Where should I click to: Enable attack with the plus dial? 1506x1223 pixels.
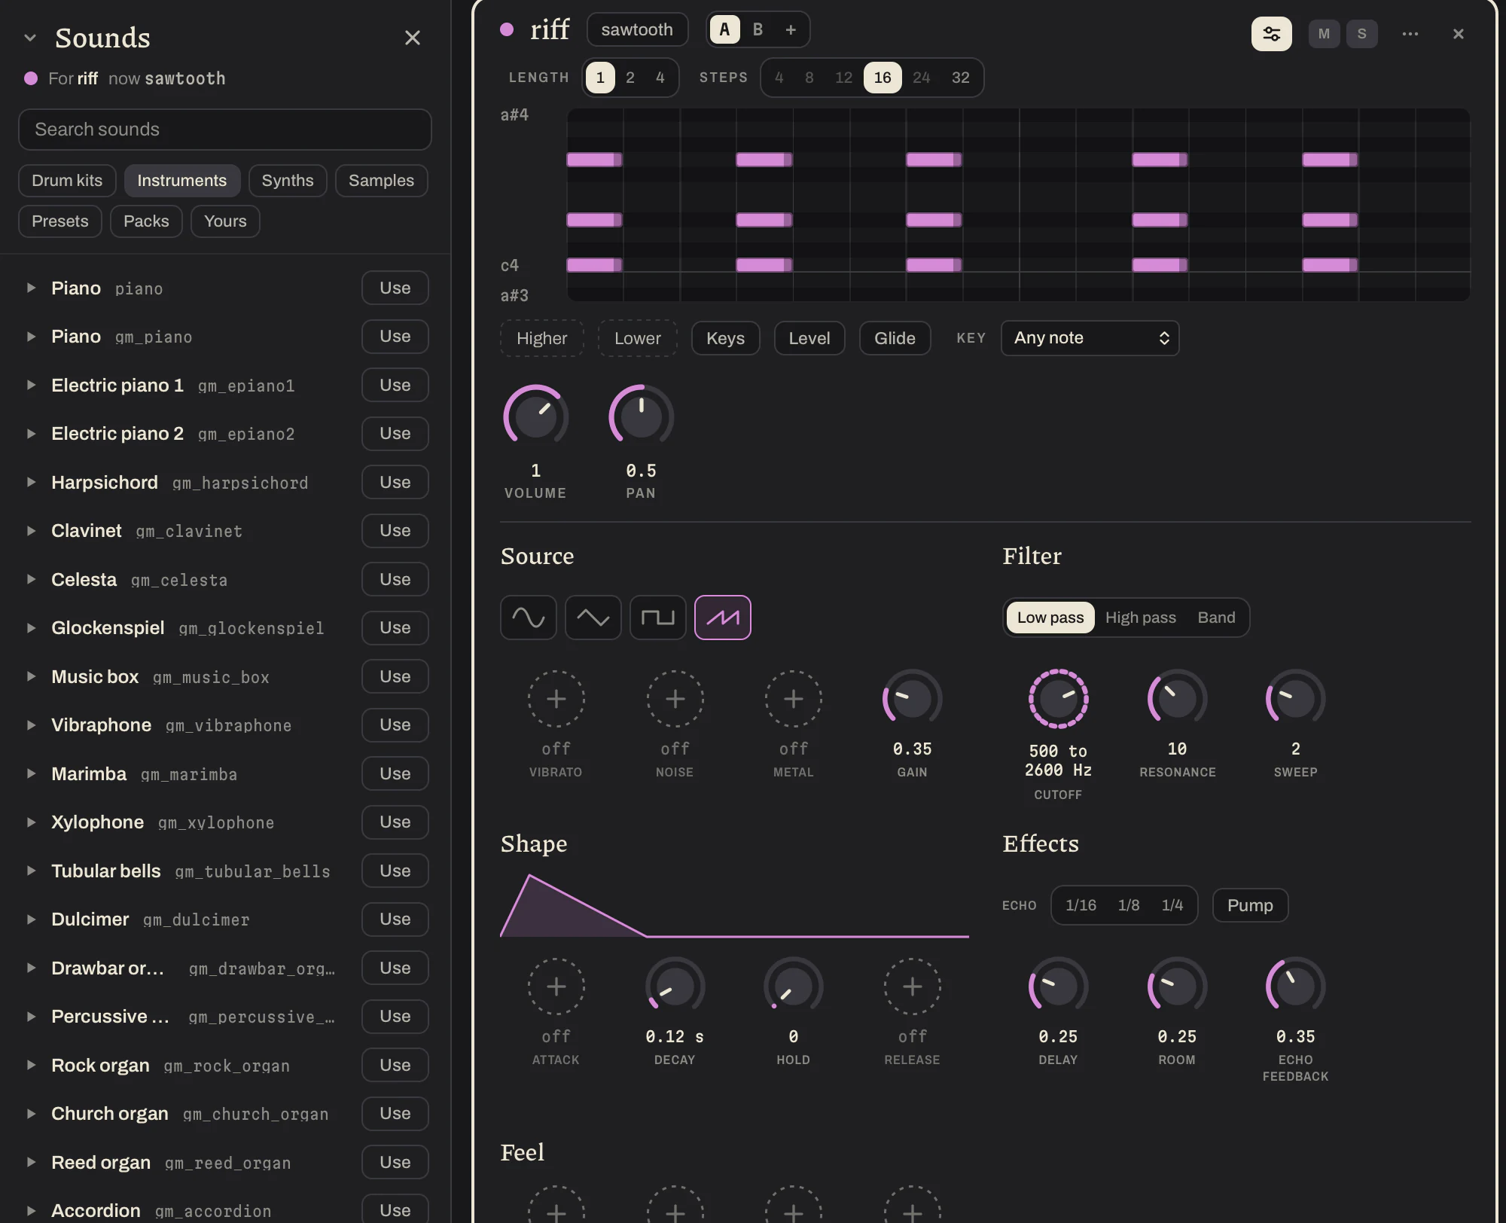tap(556, 987)
